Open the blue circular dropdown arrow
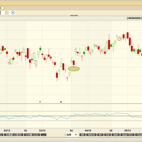142x142 pixels. 13,12
